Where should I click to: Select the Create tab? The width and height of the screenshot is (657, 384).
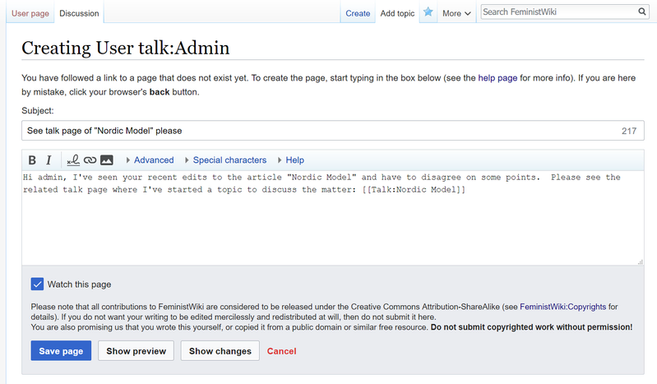point(358,13)
